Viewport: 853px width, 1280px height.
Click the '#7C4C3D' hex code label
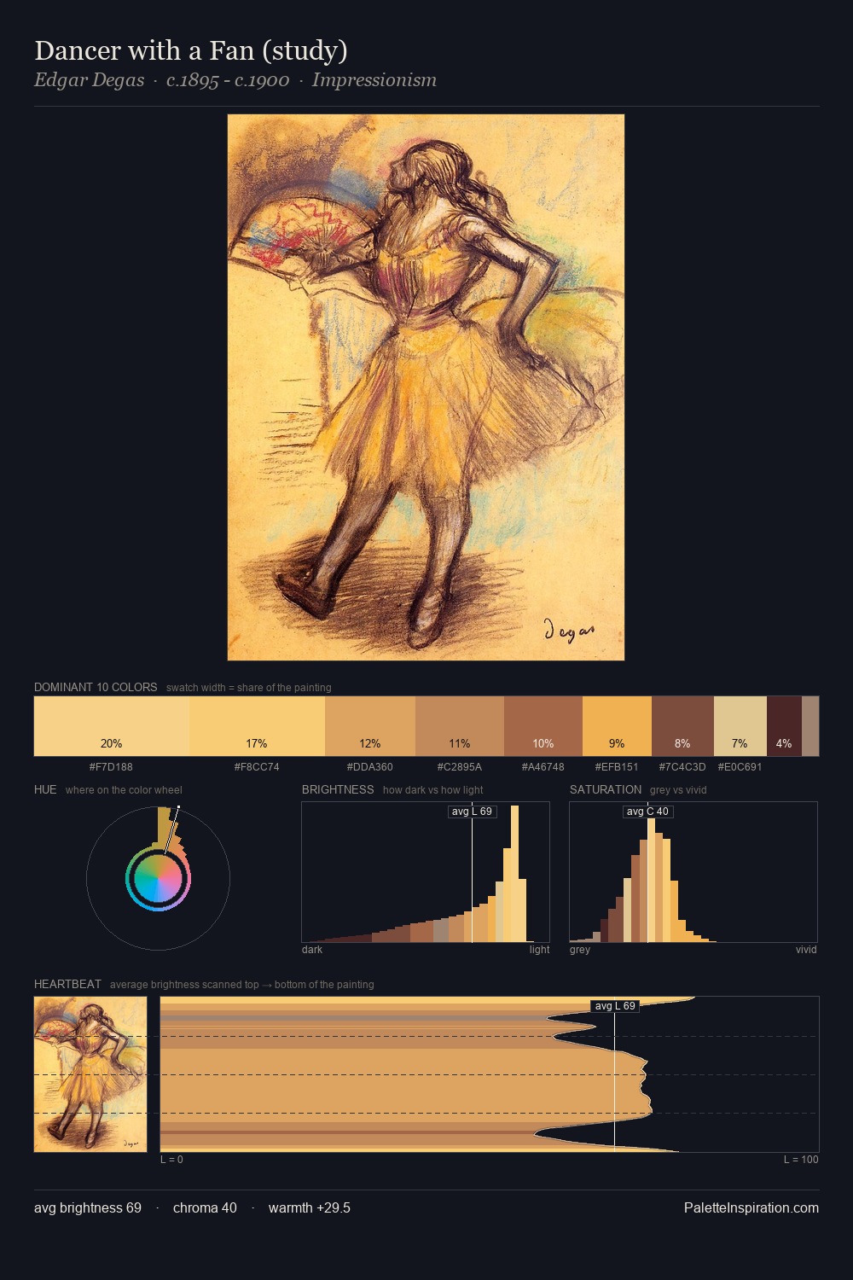click(682, 766)
